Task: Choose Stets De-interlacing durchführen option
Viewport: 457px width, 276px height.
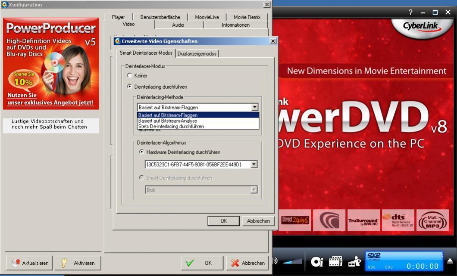Action: pos(198,126)
